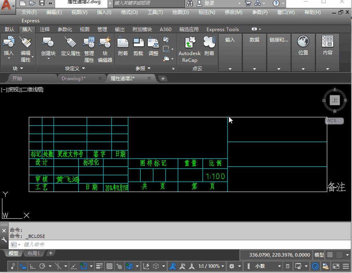The width and height of the screenshot is (352, 273).
Task: Click the Autodesk ReCap icon
Action: click(x=190, y=43)
